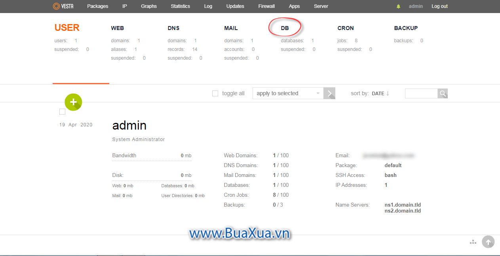Click the Package value default
The image size is (500, 256).
click(x=393, y=165)
